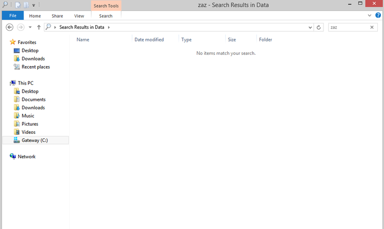Click the New folder quick access icon
Image resolution: width=384 pixels, height=229 pixels.
click(x=26, y=5)
